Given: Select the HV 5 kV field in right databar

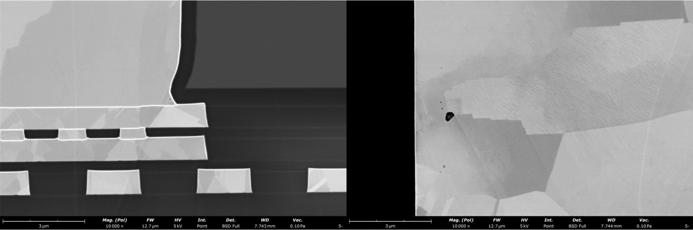Looking at the screenshot, I should (524, 223).
